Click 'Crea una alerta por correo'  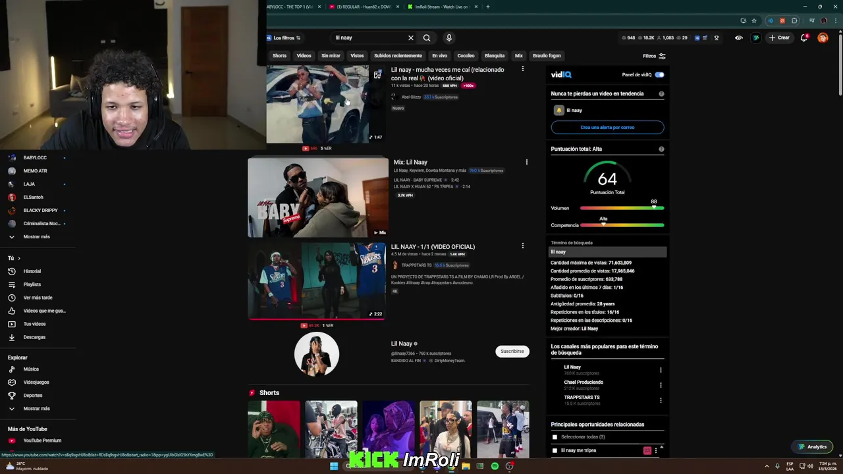click(607, 127)
